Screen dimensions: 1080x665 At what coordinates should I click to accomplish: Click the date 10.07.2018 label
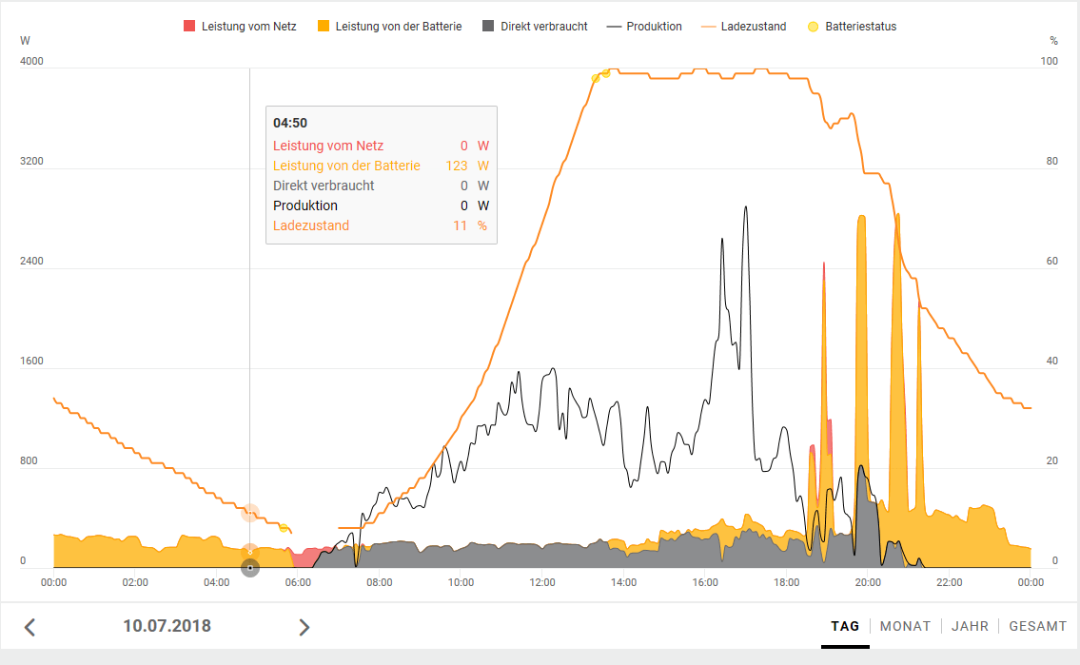(x=167, y=626)
